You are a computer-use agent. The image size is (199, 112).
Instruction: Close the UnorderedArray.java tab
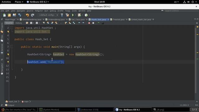pyautogui.click(x=44, y=19)
